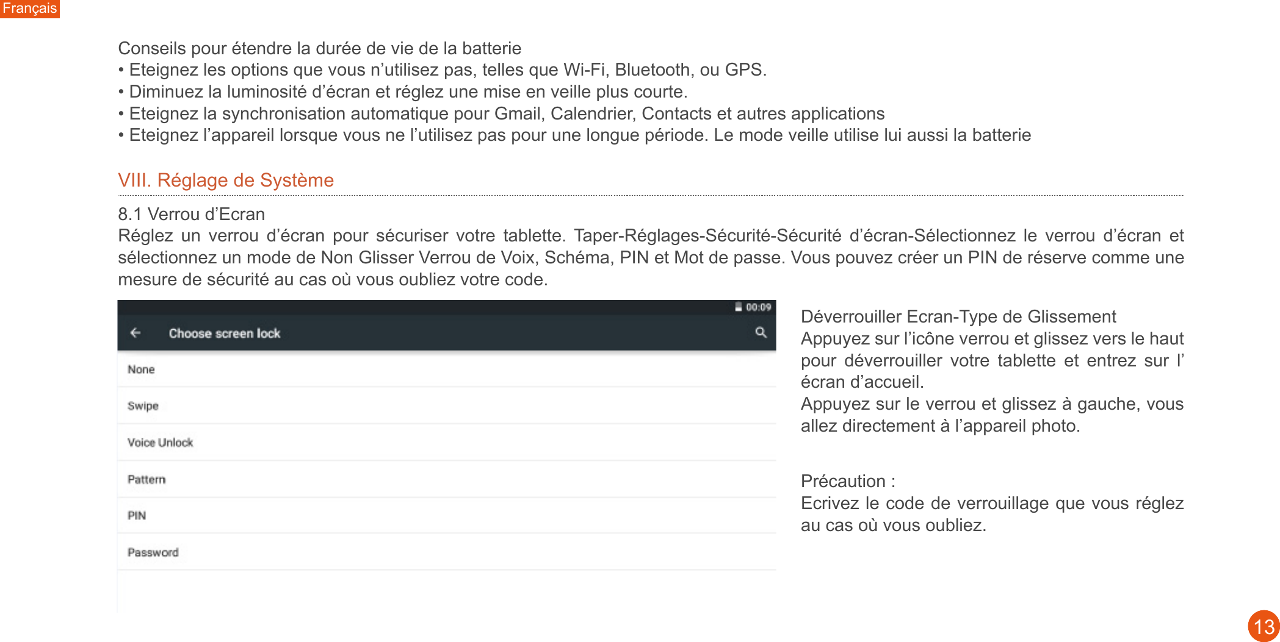Viewport: 1280px width, 642px height.
Task: Choose the Swipe screen lock option
Action: [x=143, y=406]
